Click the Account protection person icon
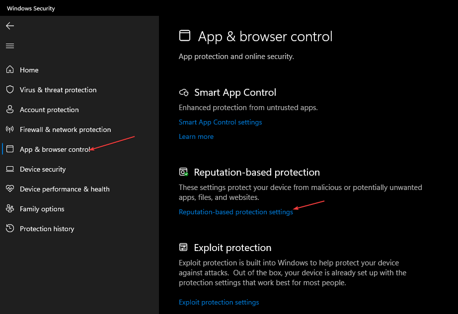 point(10,110)
